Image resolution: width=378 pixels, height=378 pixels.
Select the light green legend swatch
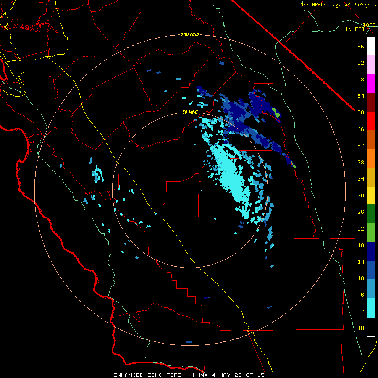tap(371, 233)
